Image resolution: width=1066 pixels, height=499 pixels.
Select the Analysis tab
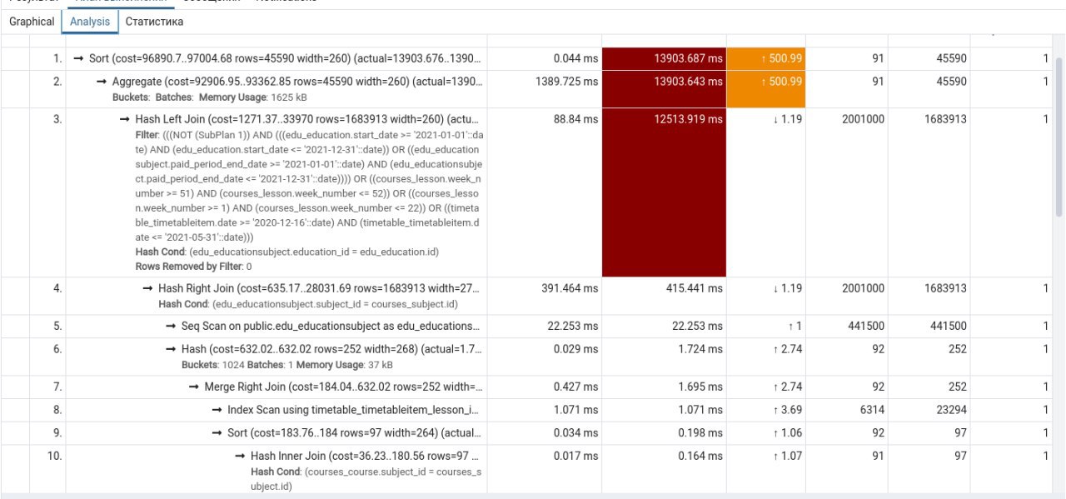point(90,22)
